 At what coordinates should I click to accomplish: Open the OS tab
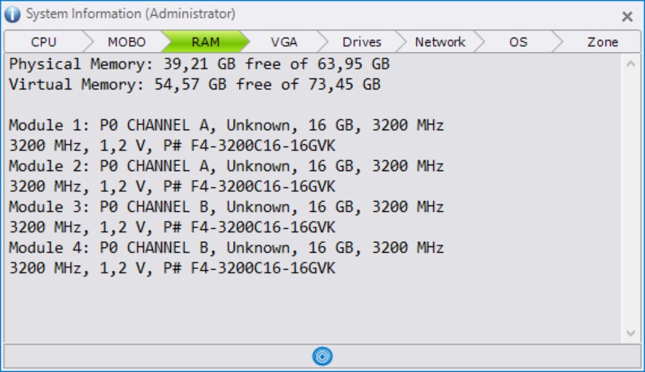coord(518,42)
